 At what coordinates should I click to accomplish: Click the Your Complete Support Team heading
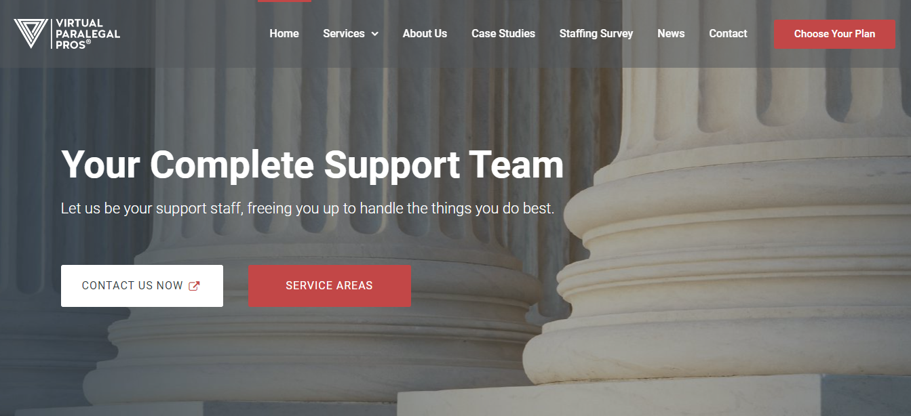312,165
